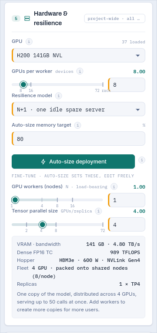The width and height of the screenshot is (157, 333).
Task: Click the 2 tick on Tensor parallel slider
Action: (26, 225)
